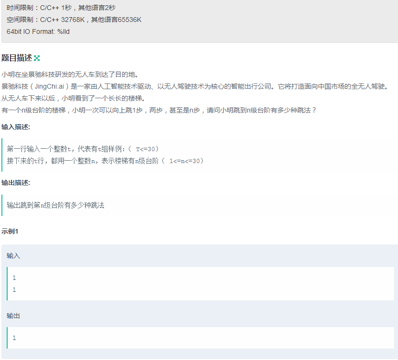The image size is (398, 360).
Task: Click the line mentioning JingChi.ai
Action: click(x=195, y=86)
